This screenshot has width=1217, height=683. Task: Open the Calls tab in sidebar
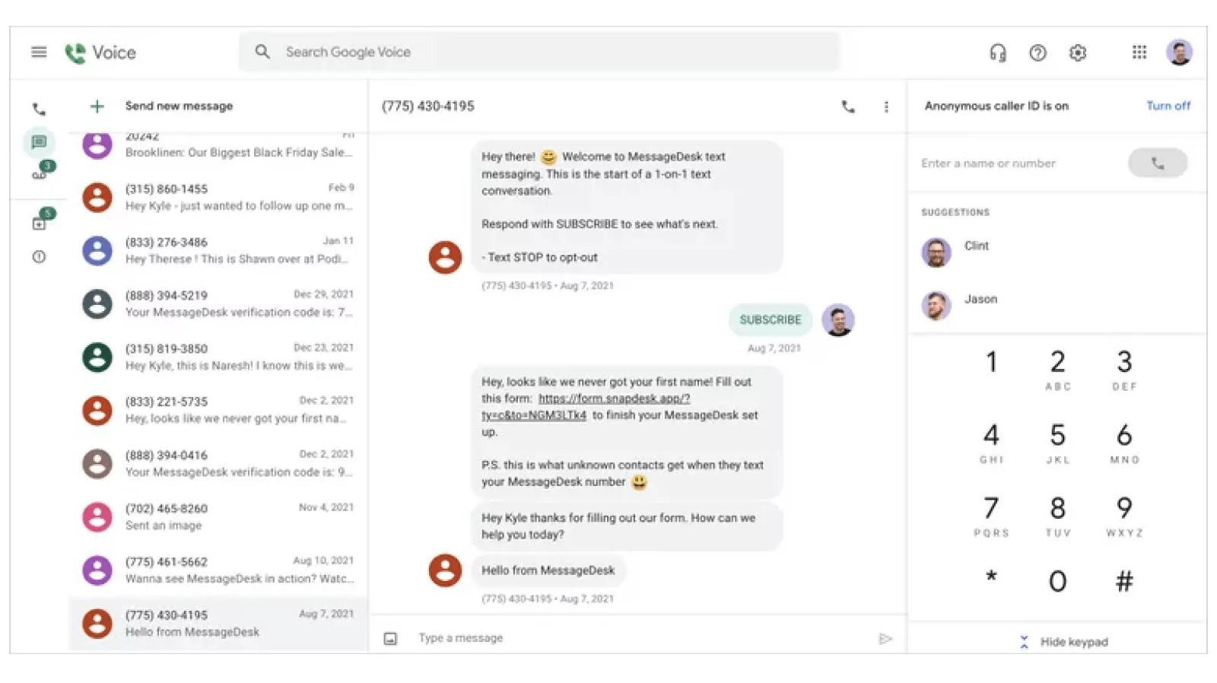(39, 110)
